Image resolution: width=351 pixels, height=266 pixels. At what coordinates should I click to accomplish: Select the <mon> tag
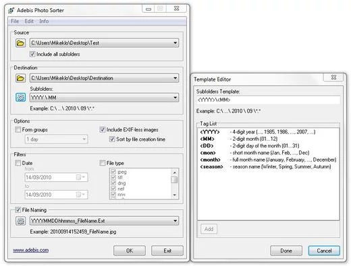tap(208, 153)
